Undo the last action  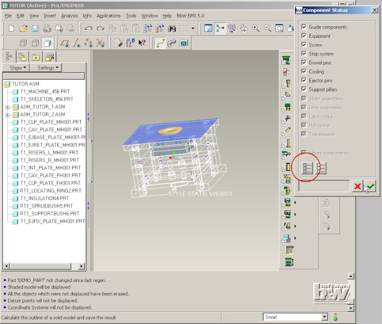[x=88, y=29]
